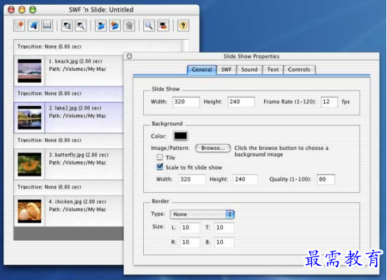Select the chicken.jpg slide thumbnail
The height and width of the screenshot is (280, 387).
[29, 211]
